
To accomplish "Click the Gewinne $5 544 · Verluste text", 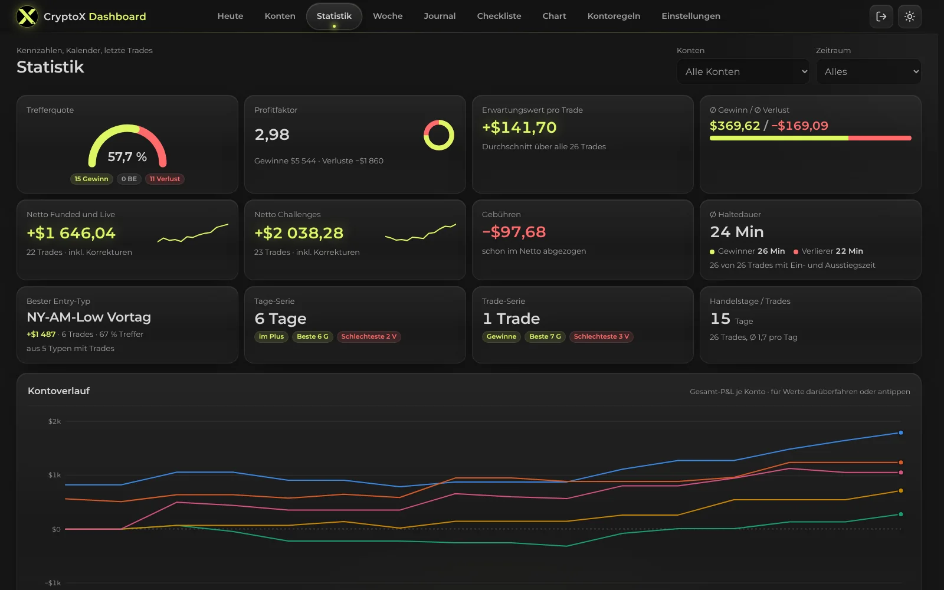I will click(319, 160).
